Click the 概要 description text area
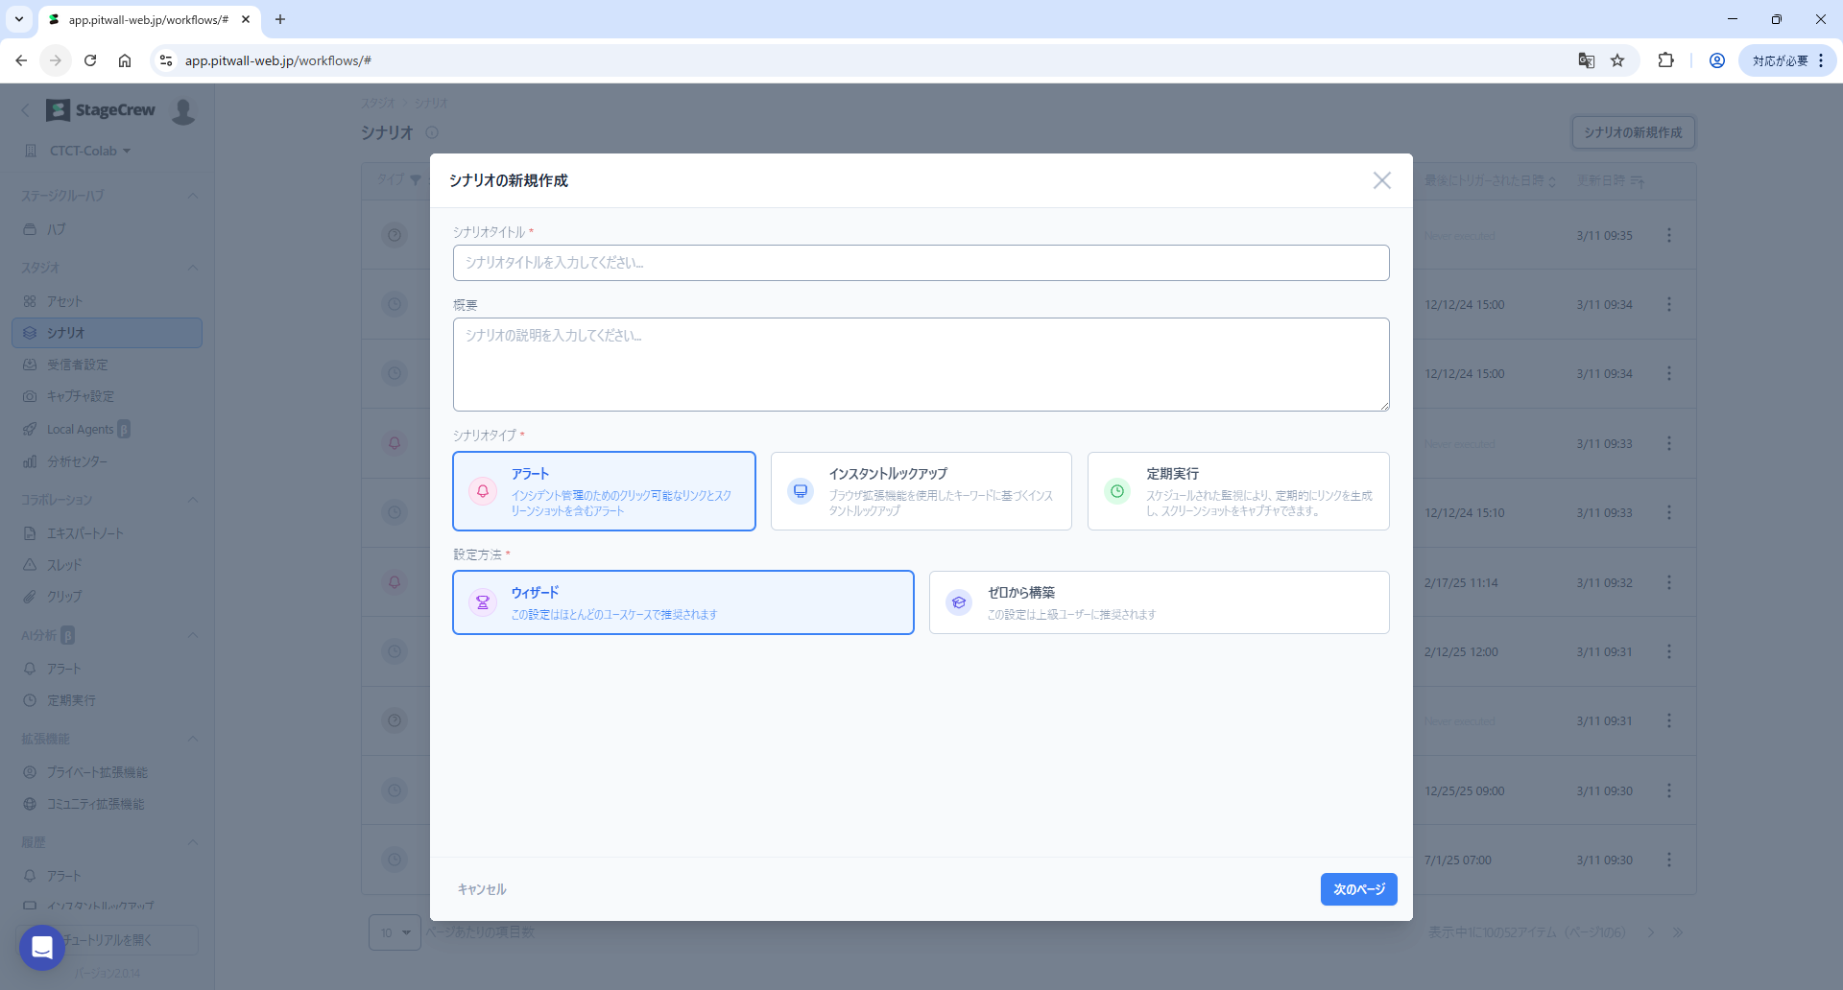The width and height of the screenshot is (1843, 990). pyautogui.click(x=921, y=365)
